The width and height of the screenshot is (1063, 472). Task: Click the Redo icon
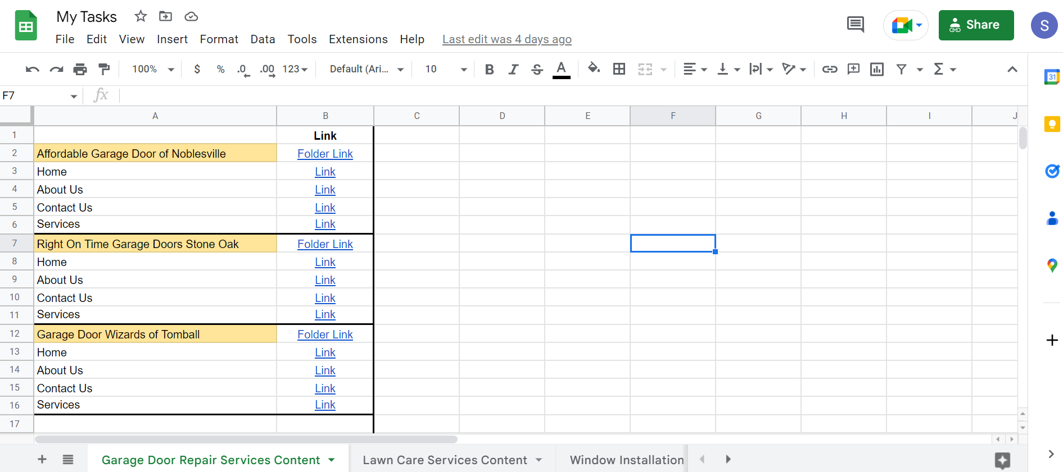tap(56, 69)
